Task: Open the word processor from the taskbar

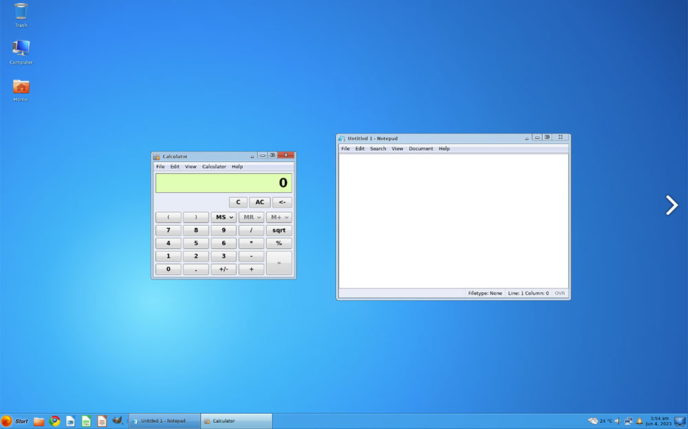Action: tap(70, 421)
